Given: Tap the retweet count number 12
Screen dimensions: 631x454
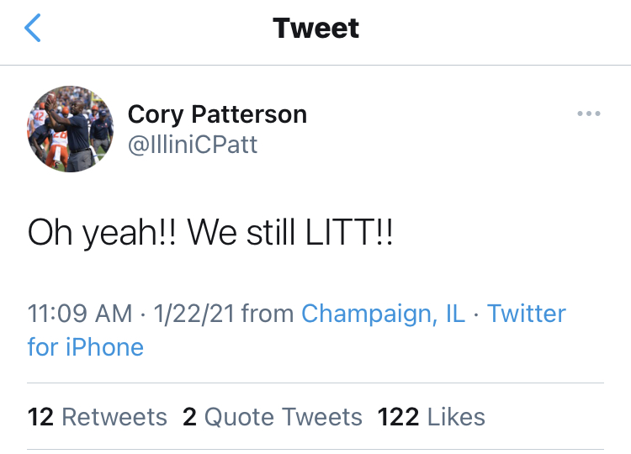Looking at the screenshot, I should click(x=41, y=416).
